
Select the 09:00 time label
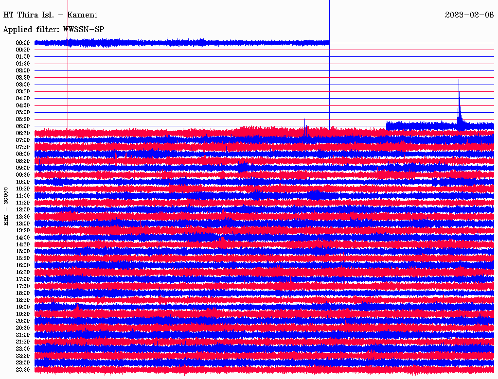click(x=23, y=168)
